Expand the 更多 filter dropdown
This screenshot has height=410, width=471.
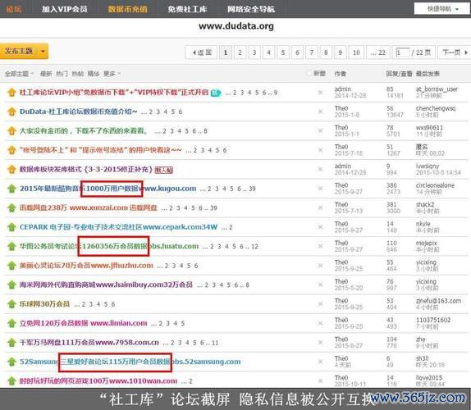(x=112, y=74)
